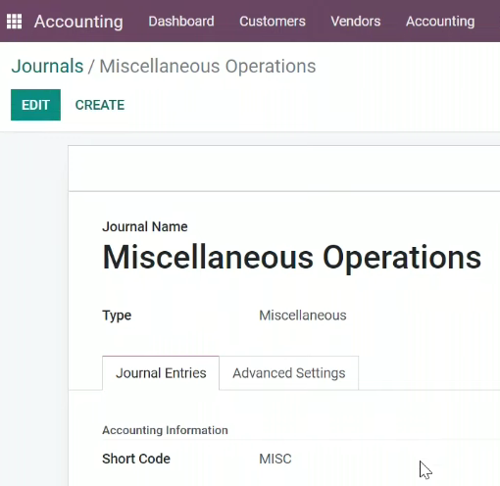Click the Miscellaneous Operations journal title
The width and height of the screenshot is (500, 486).
(x=291, y=258)
